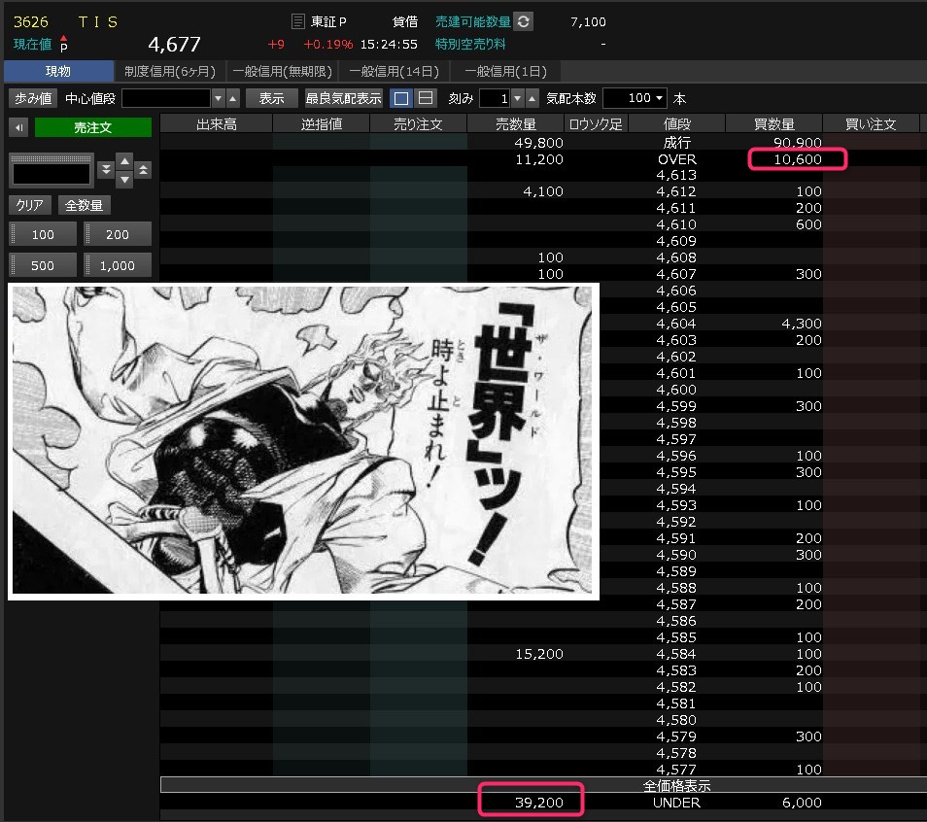927x822 pixels.
Task: Click the 39,200 UNDER sell quantity
Action: pos(539,803)
